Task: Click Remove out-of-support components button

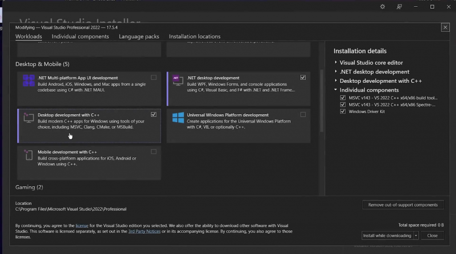Action: [x=403, y=205]
